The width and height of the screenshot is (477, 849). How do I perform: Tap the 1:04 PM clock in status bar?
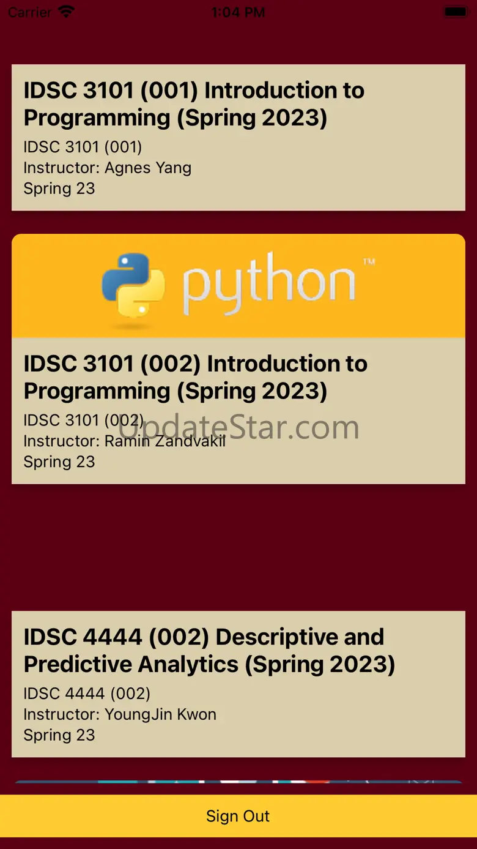[x=238, y=12]
